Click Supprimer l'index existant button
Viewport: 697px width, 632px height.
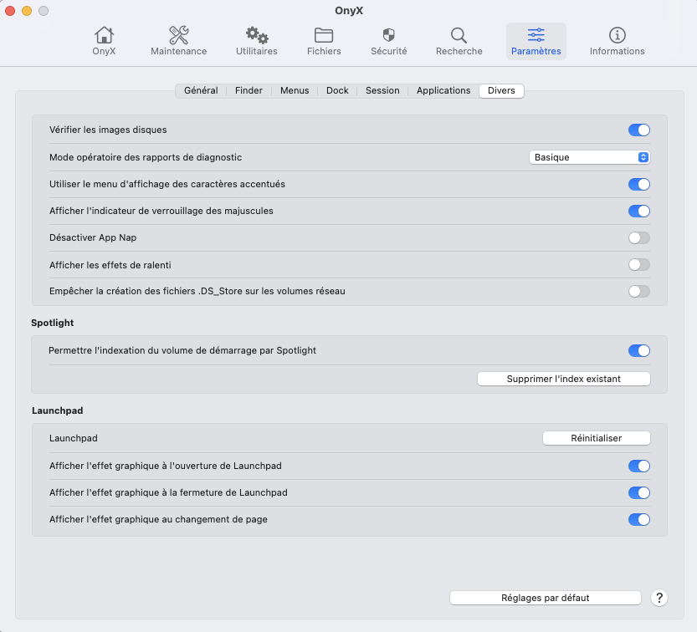(564, 379)
